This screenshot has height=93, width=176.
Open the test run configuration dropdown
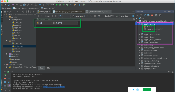(51, 5)
